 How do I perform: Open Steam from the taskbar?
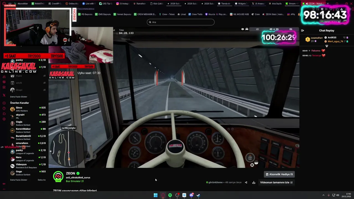coord(199,195)
